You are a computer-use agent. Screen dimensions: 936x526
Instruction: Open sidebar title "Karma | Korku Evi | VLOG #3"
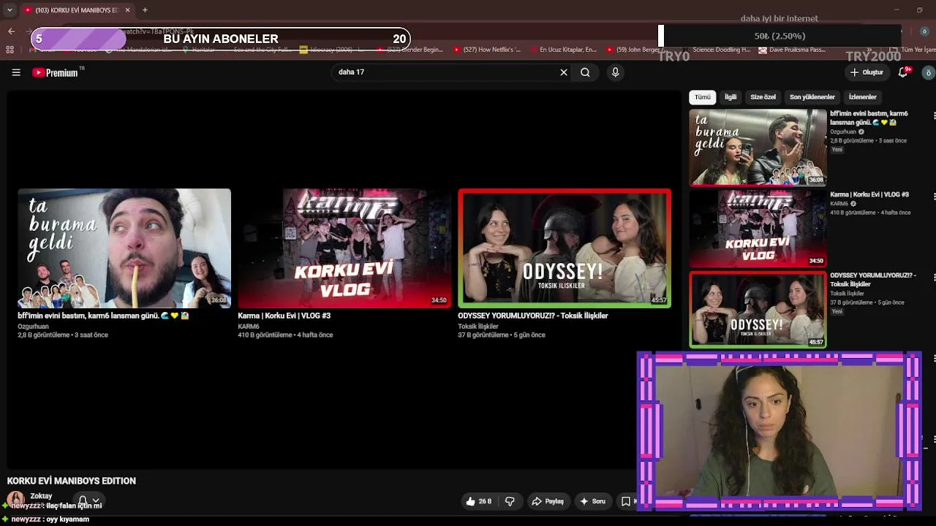click(x=869, y=194)
